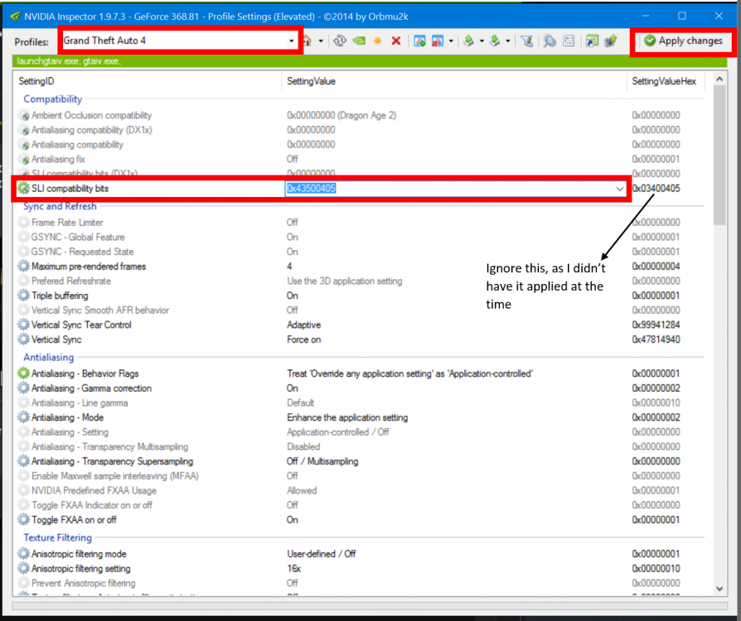Click the green launchgtaiv.exe, gtaiv.exe bar
This screenshot has height=621, width=741.
370,61
